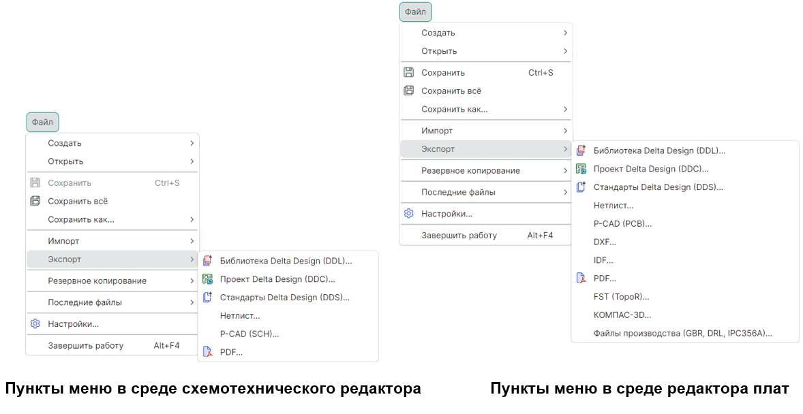Image resolution: width=803 pixels, height=414 pixels.
Task: Click Открыть label in schematic editor menu
Action: pyautogui.click(x=65, y=161)
